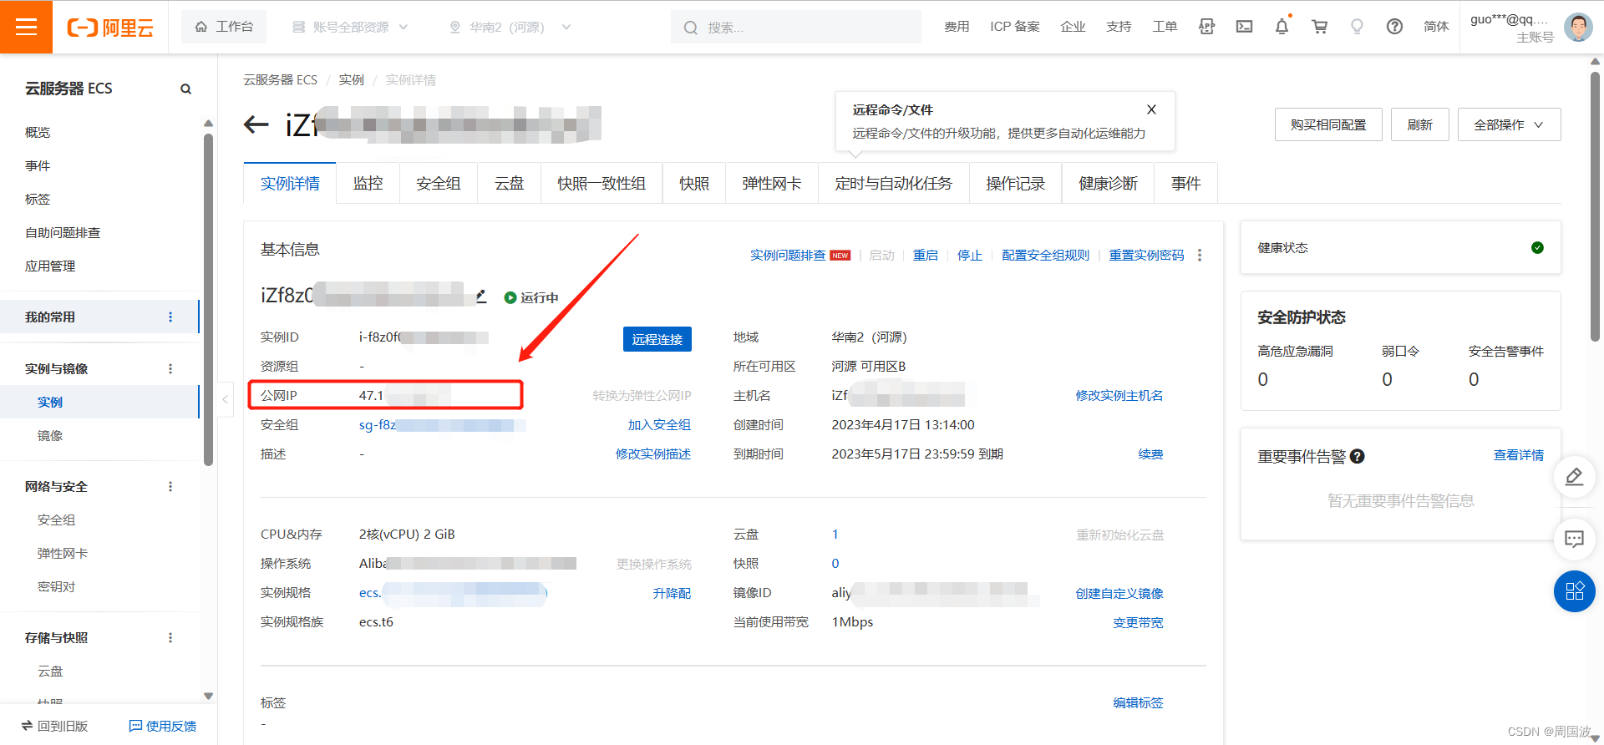The height and width of the screenshot is (745, 1604).
Task: Switch to the 云盘 tab
Action: pyautogui.click(x=509, y=183)
